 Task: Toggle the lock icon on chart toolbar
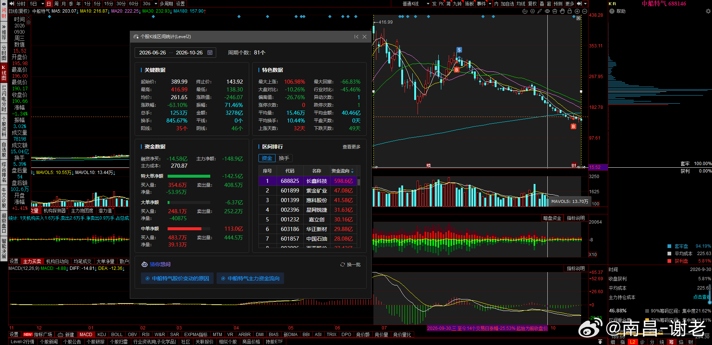point(570,11)
